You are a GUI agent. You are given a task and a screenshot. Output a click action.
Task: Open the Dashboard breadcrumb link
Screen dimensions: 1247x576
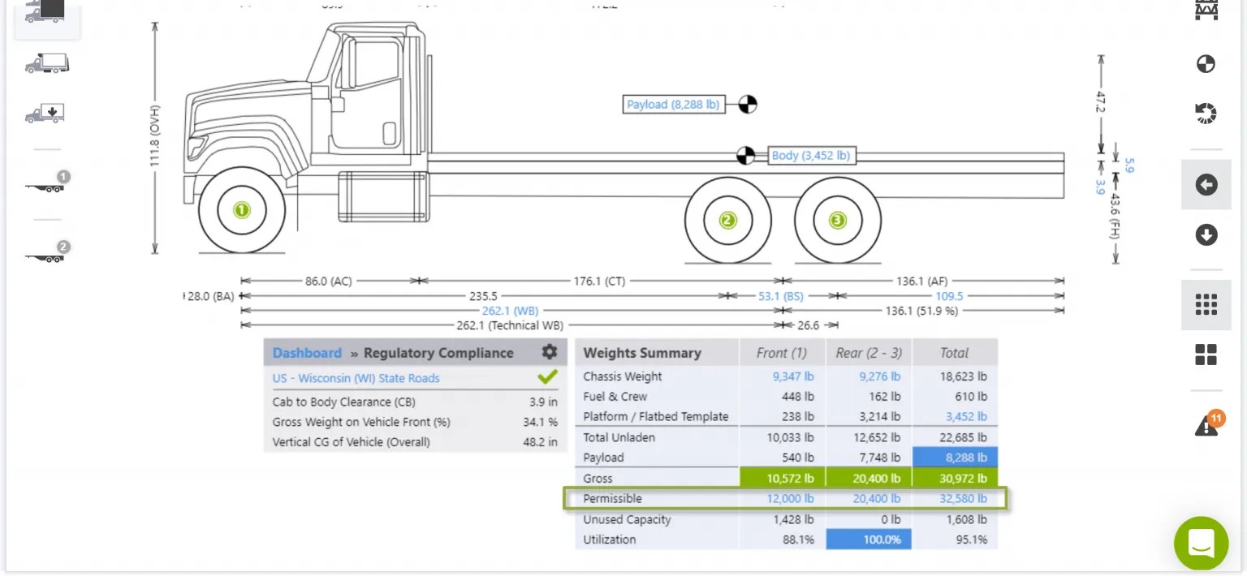(x=307, y=353)
